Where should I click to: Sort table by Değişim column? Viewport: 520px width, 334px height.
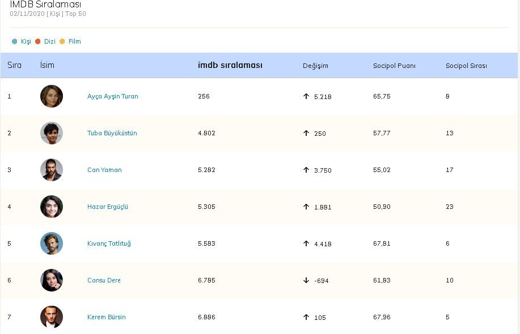315,66
